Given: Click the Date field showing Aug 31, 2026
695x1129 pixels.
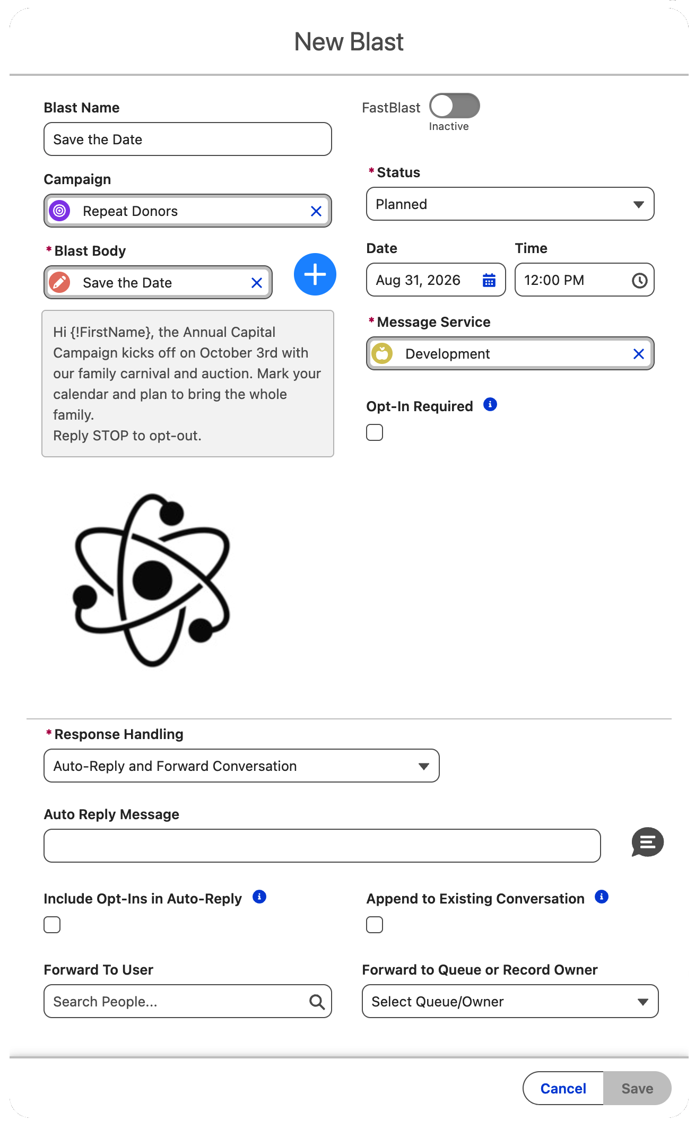Looking at the screenshot, I should click(x=436, y=280).
